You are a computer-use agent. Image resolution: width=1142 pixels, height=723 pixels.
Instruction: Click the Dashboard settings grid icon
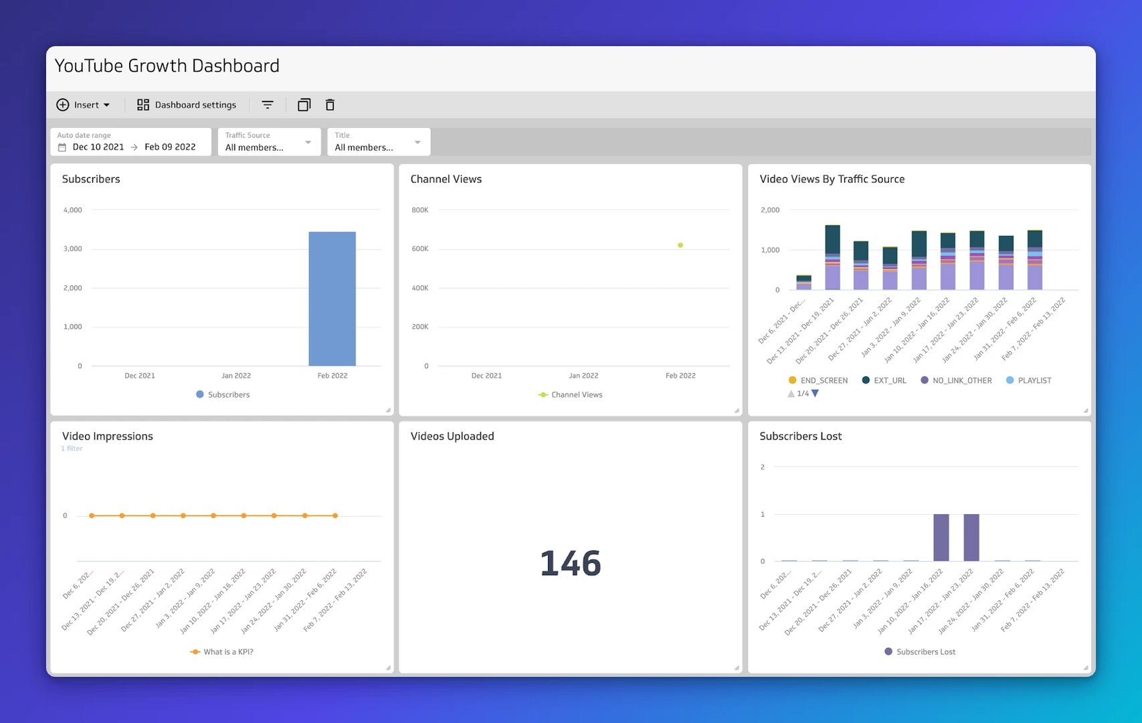pyautogui.click(x=143, y=105)
